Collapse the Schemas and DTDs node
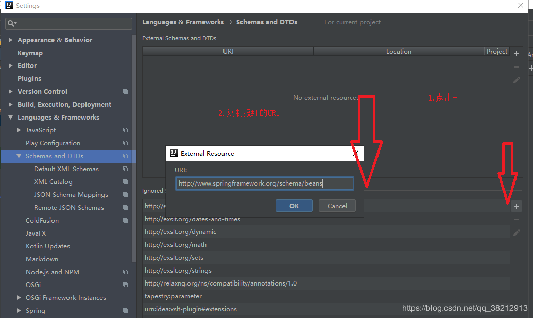Image resolution: width=533 pixels, height=318 pixels. click(x=19, y=156)
